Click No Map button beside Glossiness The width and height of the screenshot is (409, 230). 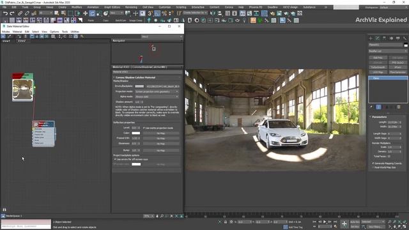click(x=160, y=144)
